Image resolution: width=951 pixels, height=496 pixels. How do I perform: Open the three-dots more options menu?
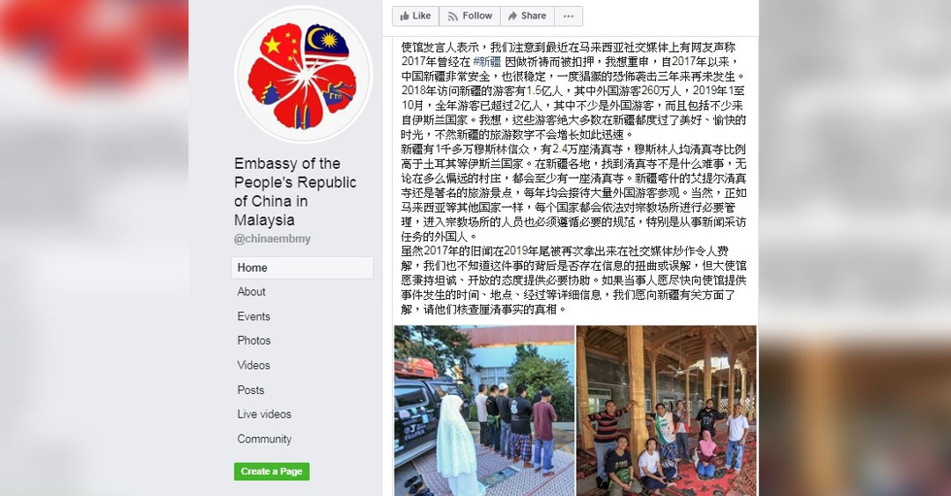point(568,17)
